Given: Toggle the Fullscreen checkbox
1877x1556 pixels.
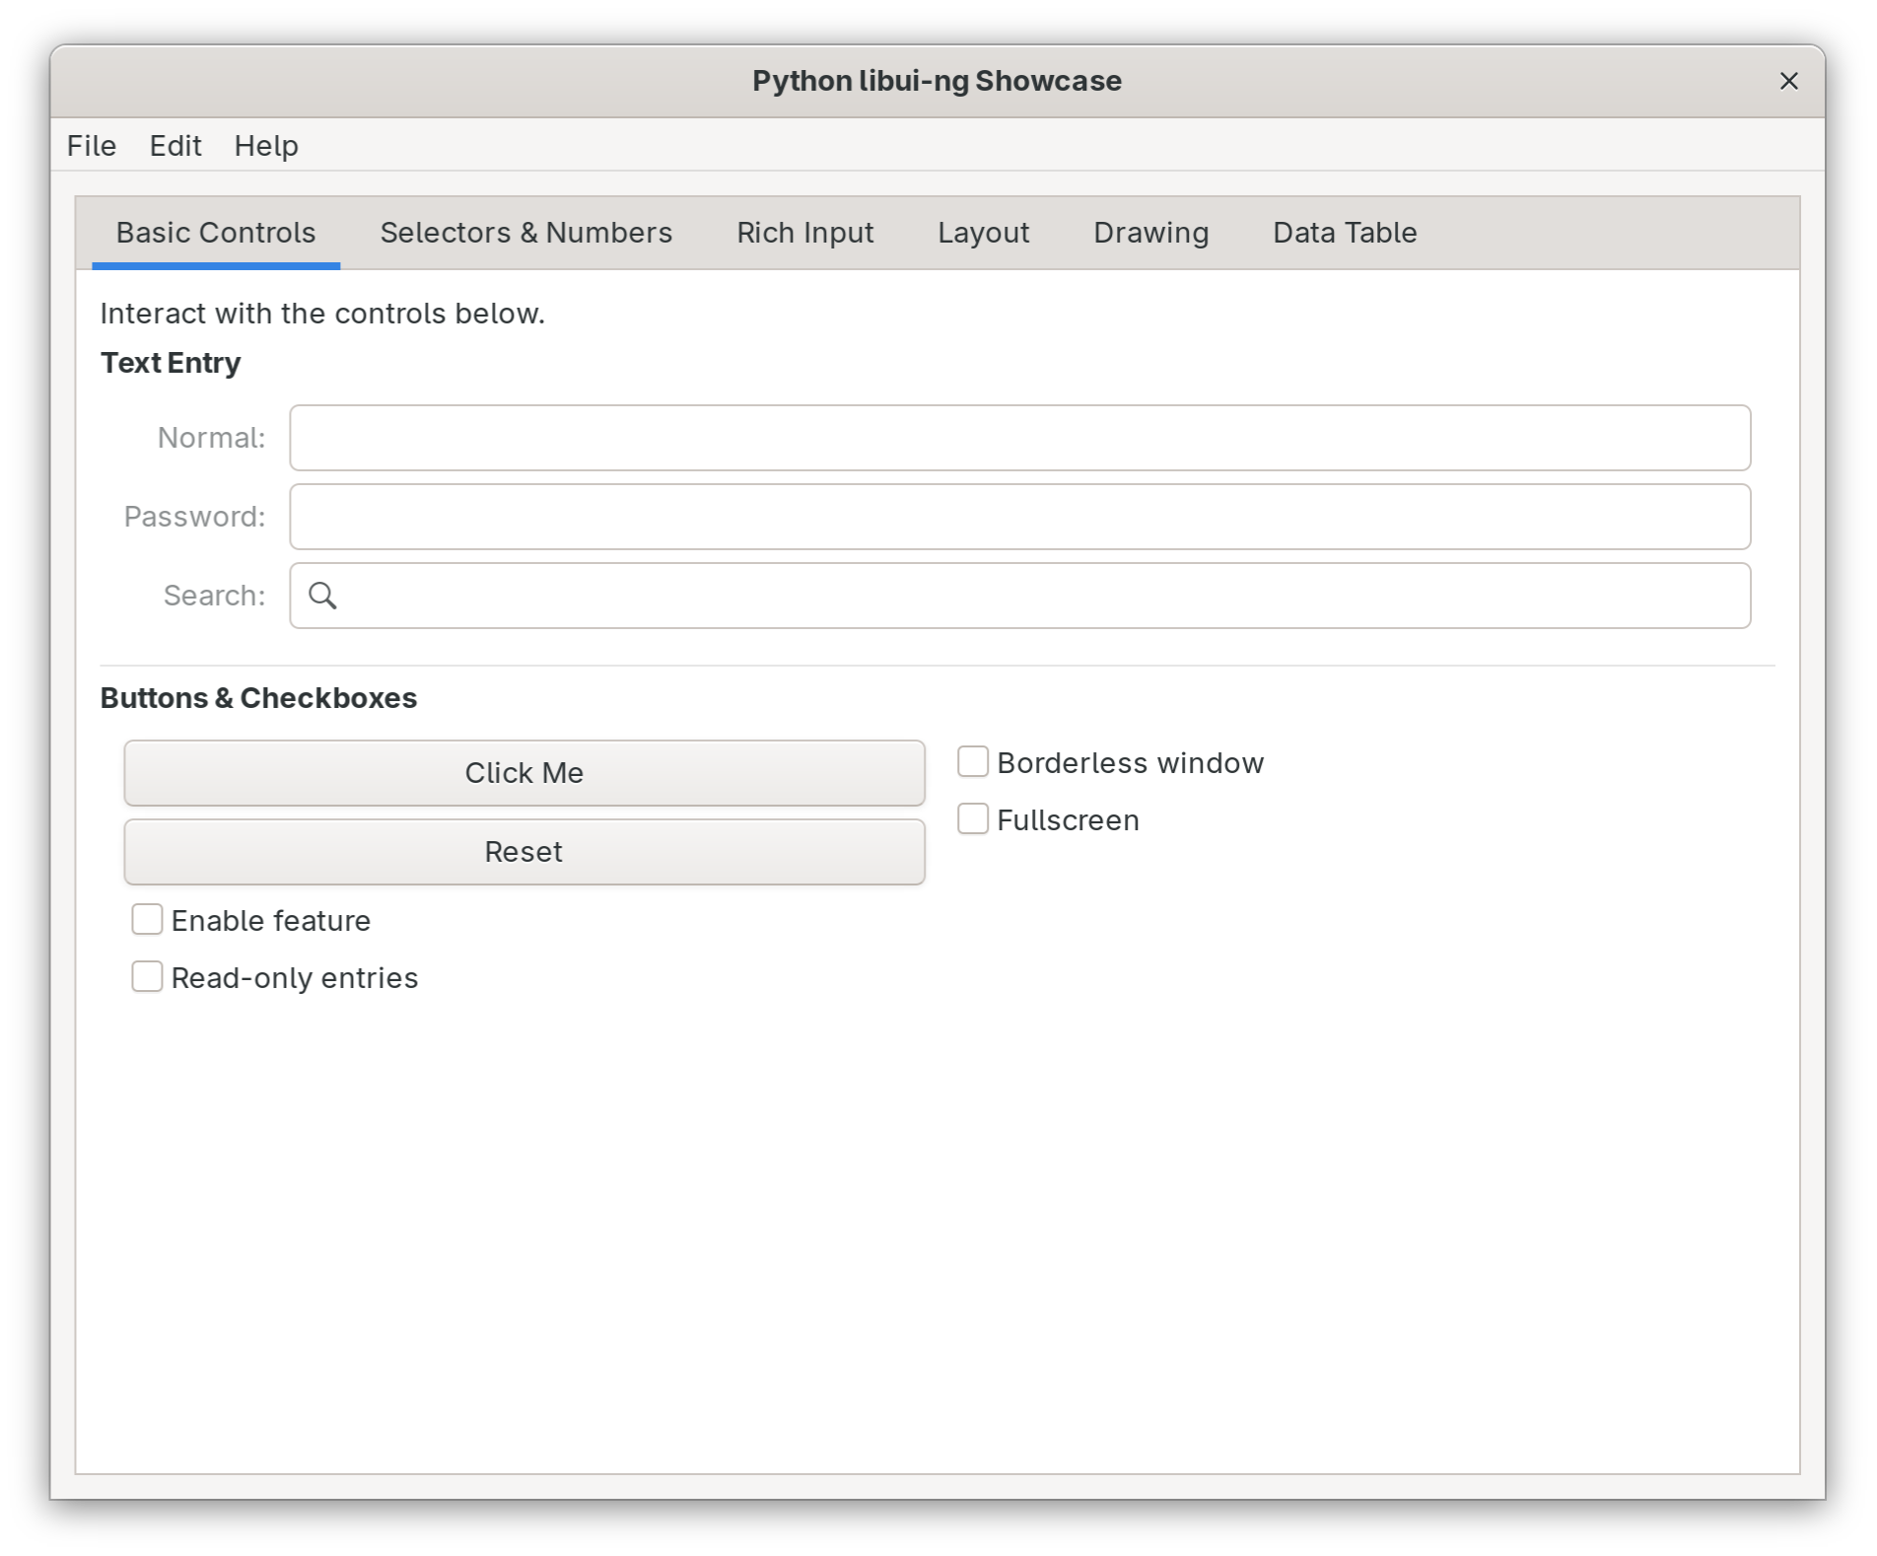Looking at the screenshot, I should coord(973,819).
